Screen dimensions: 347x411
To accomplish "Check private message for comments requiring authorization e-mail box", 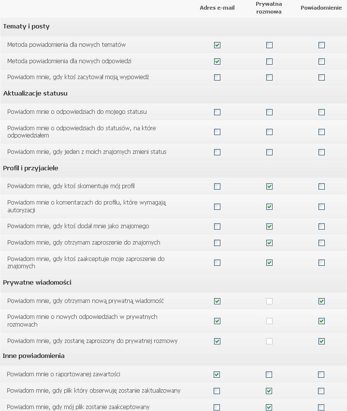I will click(x=217, y=206).
